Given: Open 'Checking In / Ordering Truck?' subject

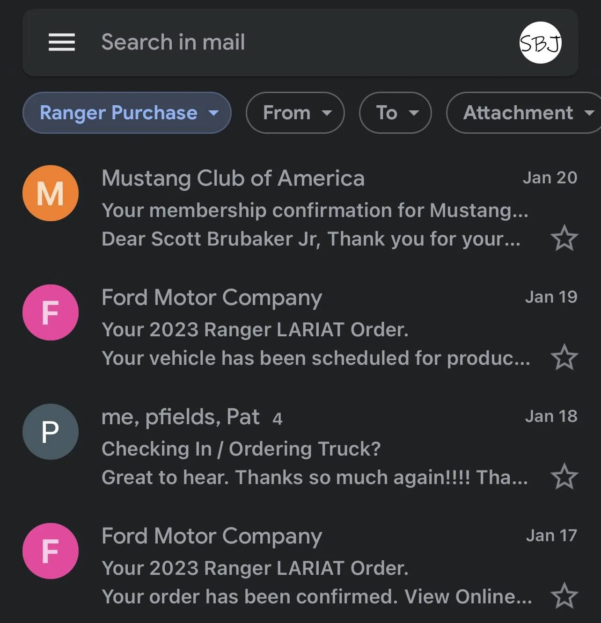Looking at the screenshot, I should [241, 449].
